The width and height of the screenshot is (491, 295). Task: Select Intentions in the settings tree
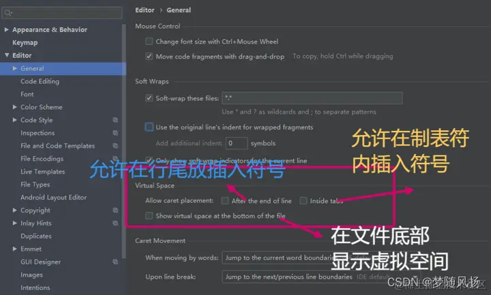point(35,288)
